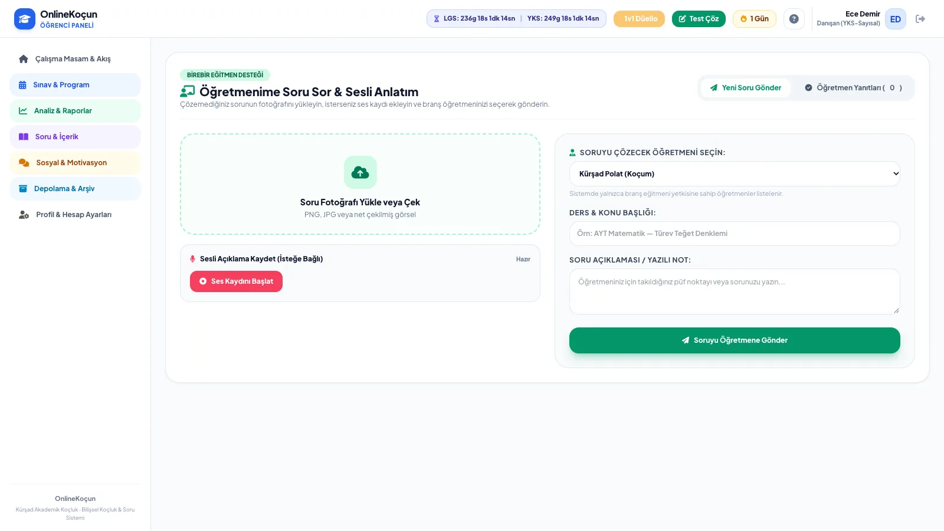Click the person icon beside SORUYU ÇÖZECEK ÖĞRETMENİ
The image size is (944, 531).
point(572,152)
